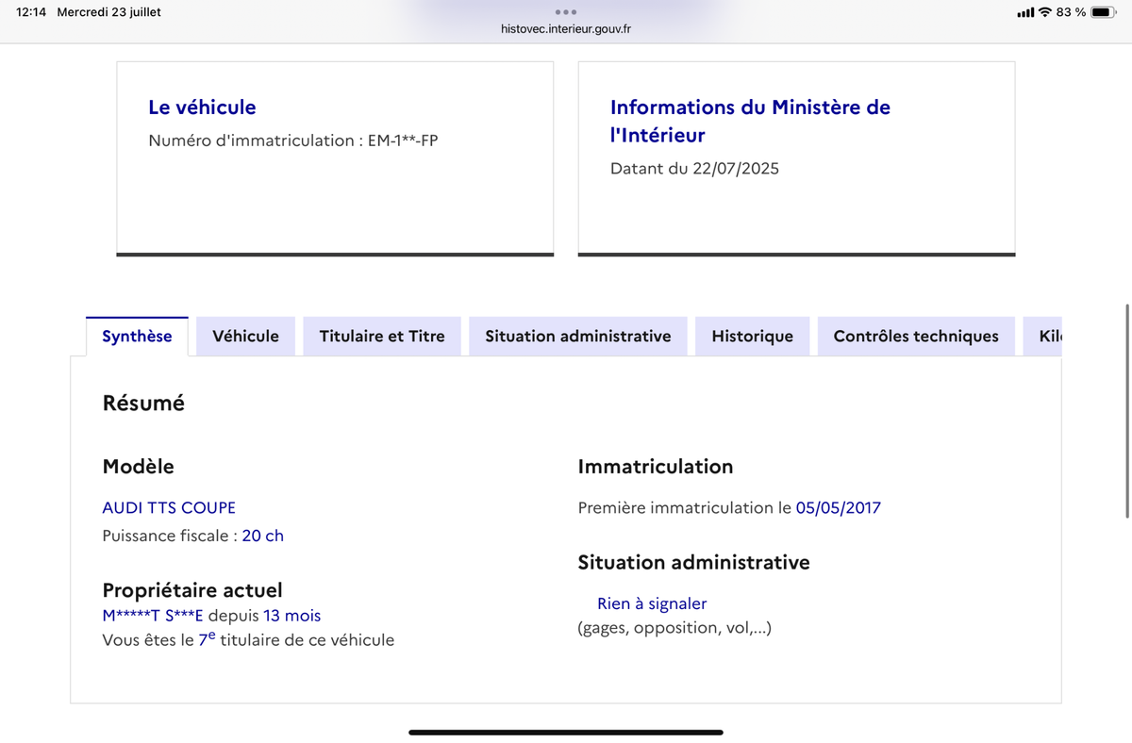This screenshot has height=743, width=1132.
Task: Open the Titulaire et Titre tab
Action: pos(382,337)
